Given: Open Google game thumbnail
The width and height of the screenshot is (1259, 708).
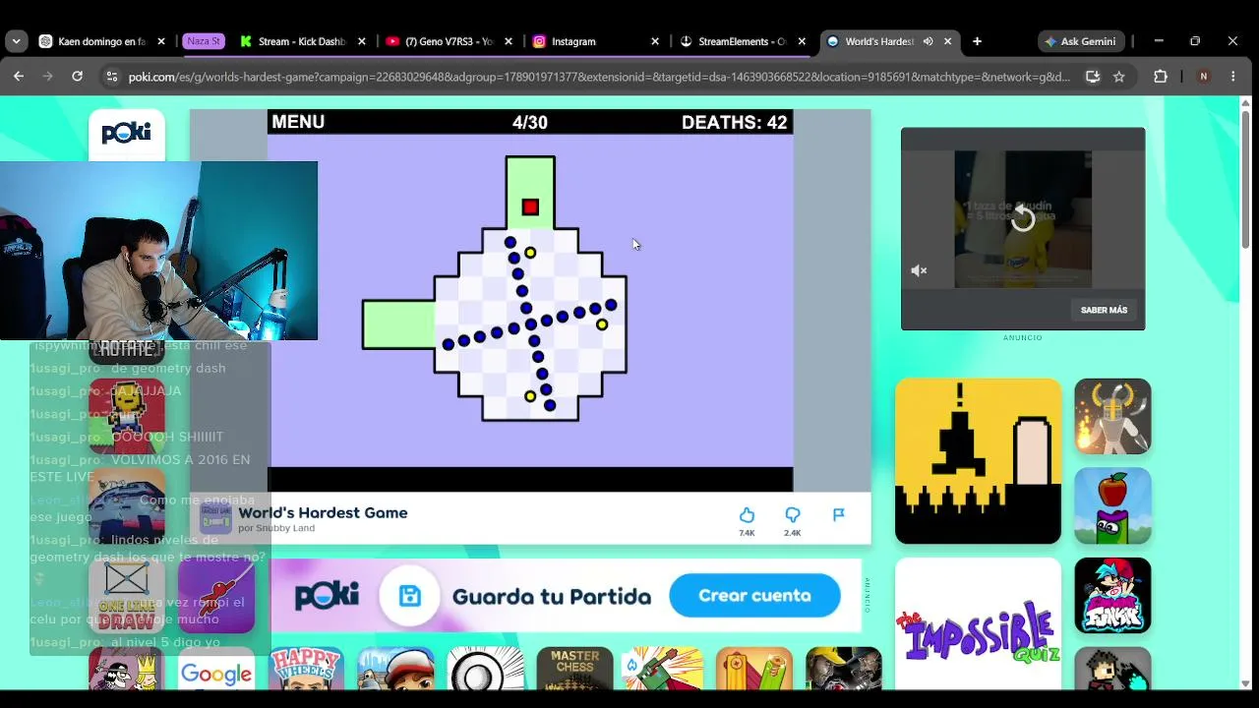Looking at the screenshot, I should tap(216, 669).
